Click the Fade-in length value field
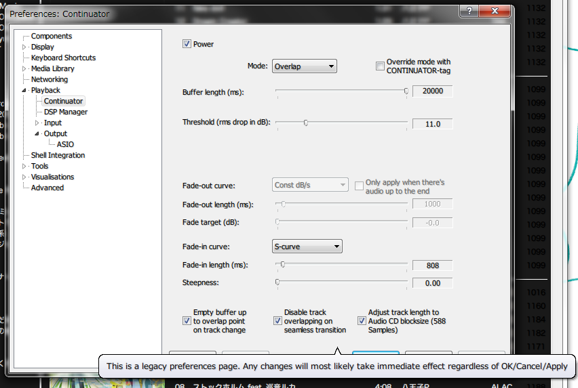The image size is (578, 388). pyautogui.click(x=432, y=266)
